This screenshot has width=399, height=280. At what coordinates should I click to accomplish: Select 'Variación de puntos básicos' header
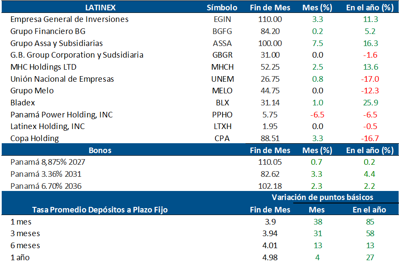click(x=322, y=197)
